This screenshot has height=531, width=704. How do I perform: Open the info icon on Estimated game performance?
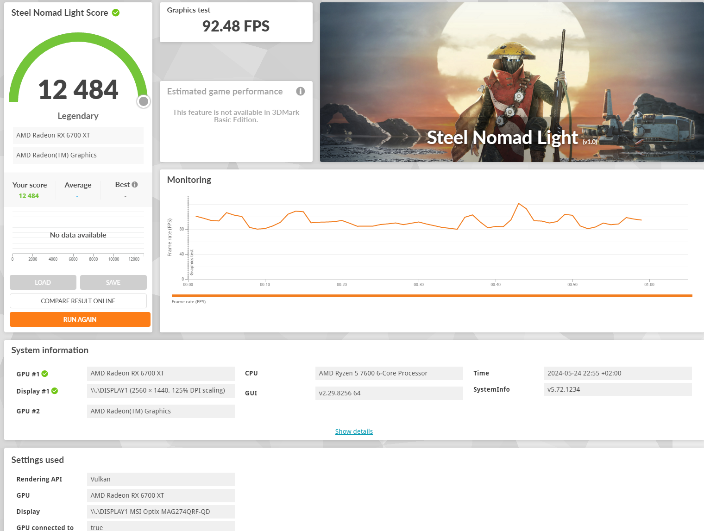click(301, 91)
